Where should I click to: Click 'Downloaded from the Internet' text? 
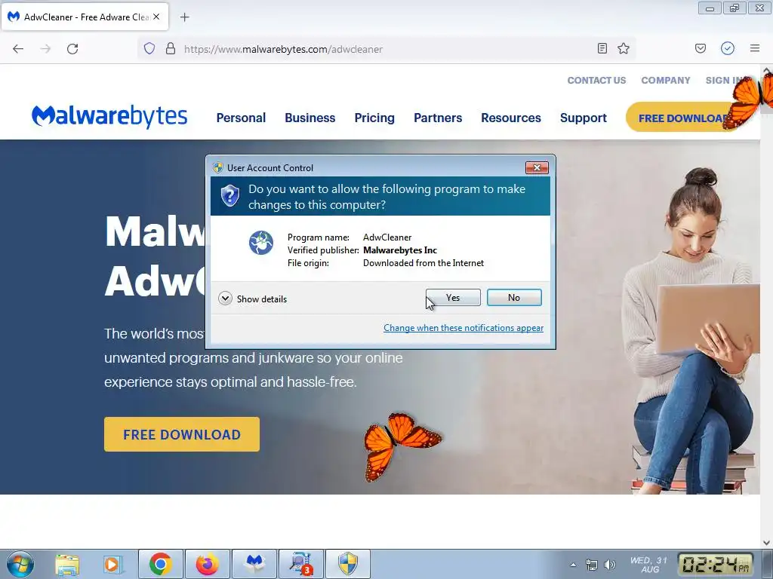(423, 263)
